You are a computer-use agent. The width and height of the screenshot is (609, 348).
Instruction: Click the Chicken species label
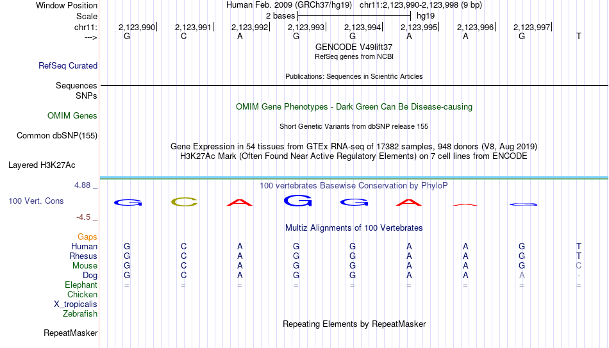(82, 294)
